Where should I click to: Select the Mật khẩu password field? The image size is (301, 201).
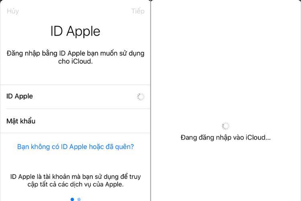(75, 121)
